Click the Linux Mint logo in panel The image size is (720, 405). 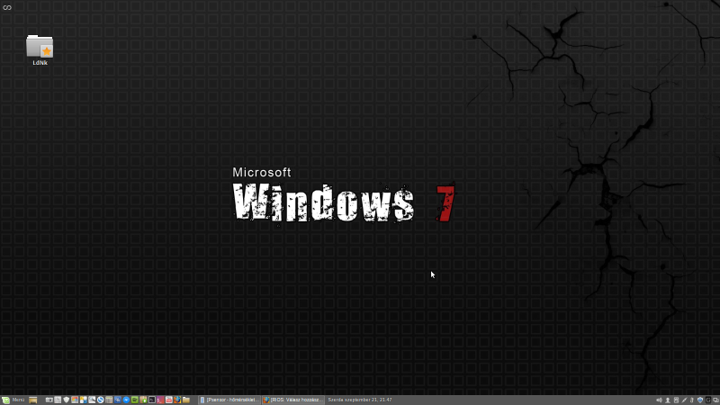(x=5, y=400)
